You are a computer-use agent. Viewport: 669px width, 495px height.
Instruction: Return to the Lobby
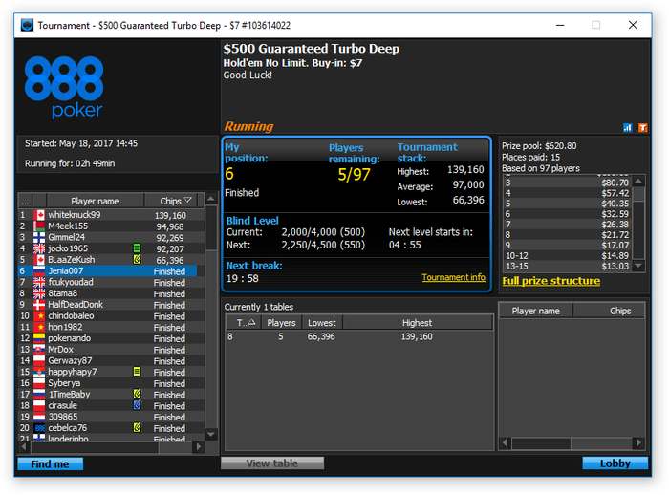point(615,463)
